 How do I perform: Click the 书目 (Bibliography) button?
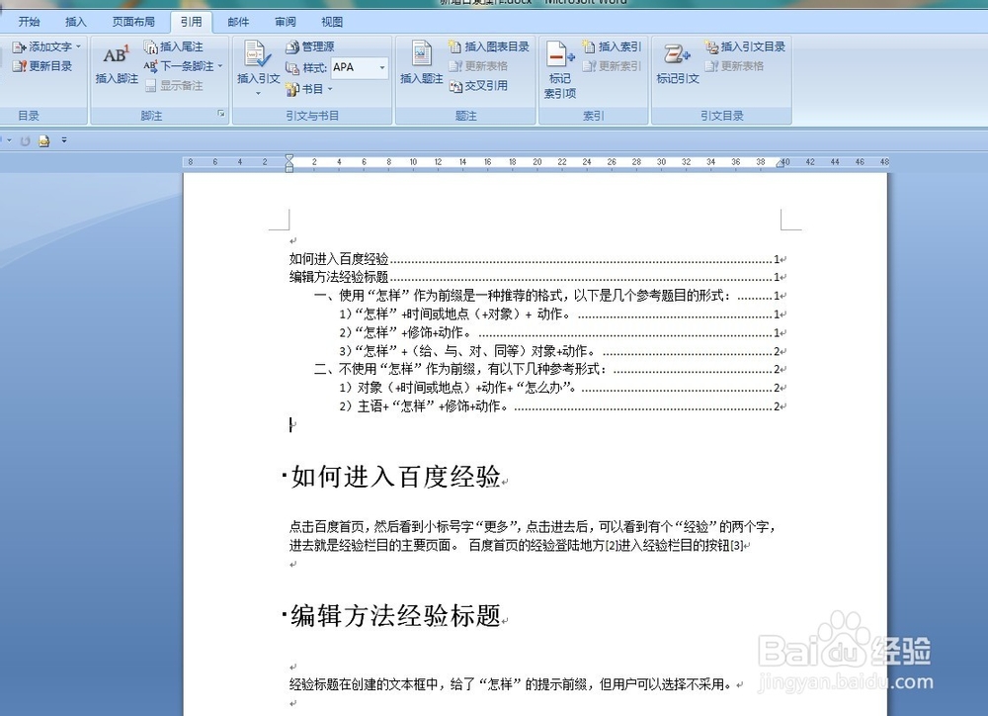(x=308, y=89)
